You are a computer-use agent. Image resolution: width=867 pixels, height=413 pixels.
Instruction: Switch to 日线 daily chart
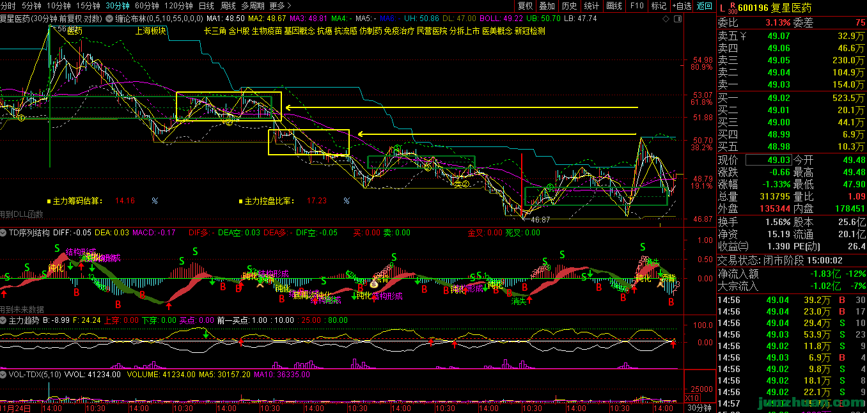207,6
